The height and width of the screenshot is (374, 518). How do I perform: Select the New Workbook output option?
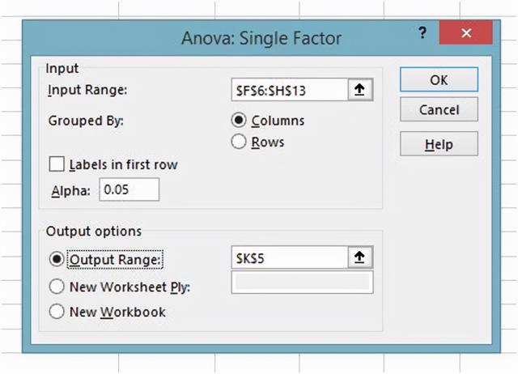57,312
